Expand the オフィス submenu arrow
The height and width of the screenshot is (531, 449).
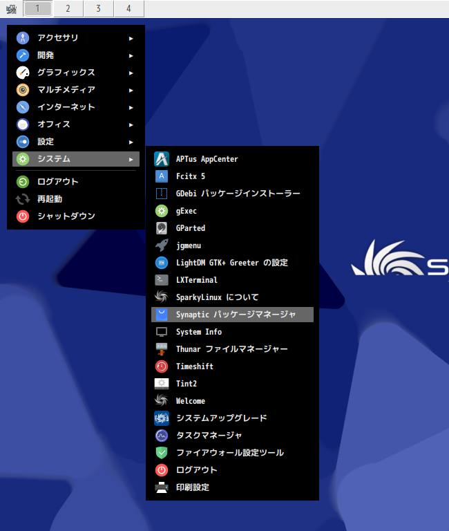tap(131, 124)
